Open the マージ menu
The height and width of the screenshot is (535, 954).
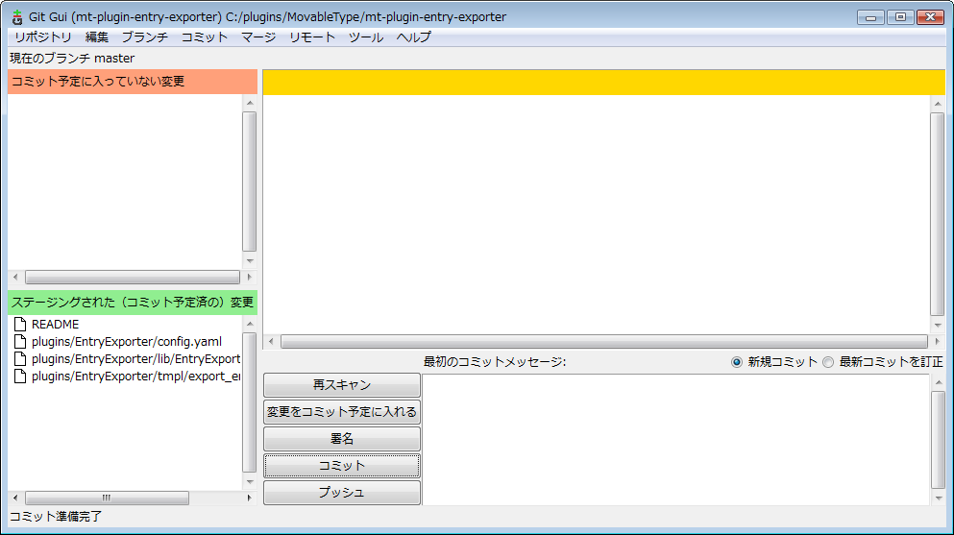coord(258,37)
